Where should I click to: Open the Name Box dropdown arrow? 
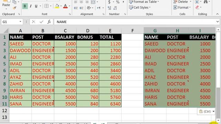pos(20,22)
